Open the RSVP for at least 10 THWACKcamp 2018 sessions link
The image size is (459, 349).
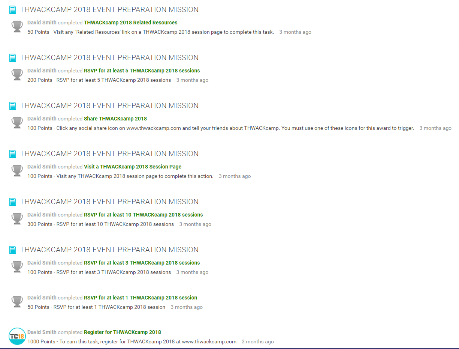pyautogui.click(x=144, y=215)
